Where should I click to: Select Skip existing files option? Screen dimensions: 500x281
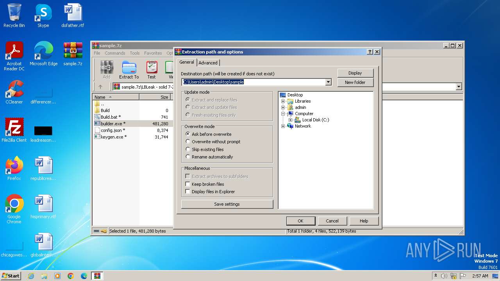point(205,149)
